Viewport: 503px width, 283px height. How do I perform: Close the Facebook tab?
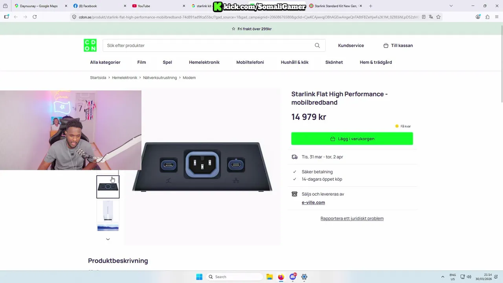(125, 6)
